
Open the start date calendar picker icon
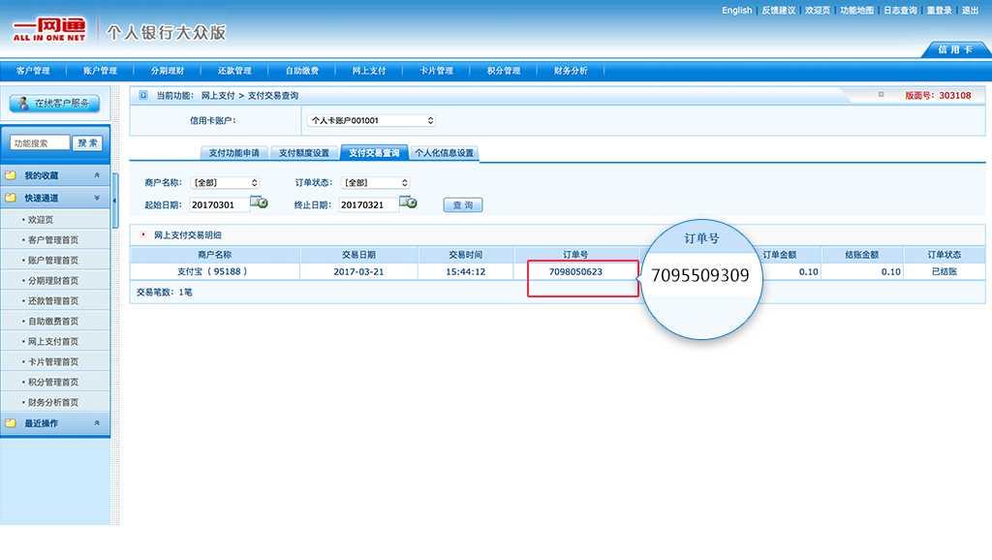tap(259, 202)
